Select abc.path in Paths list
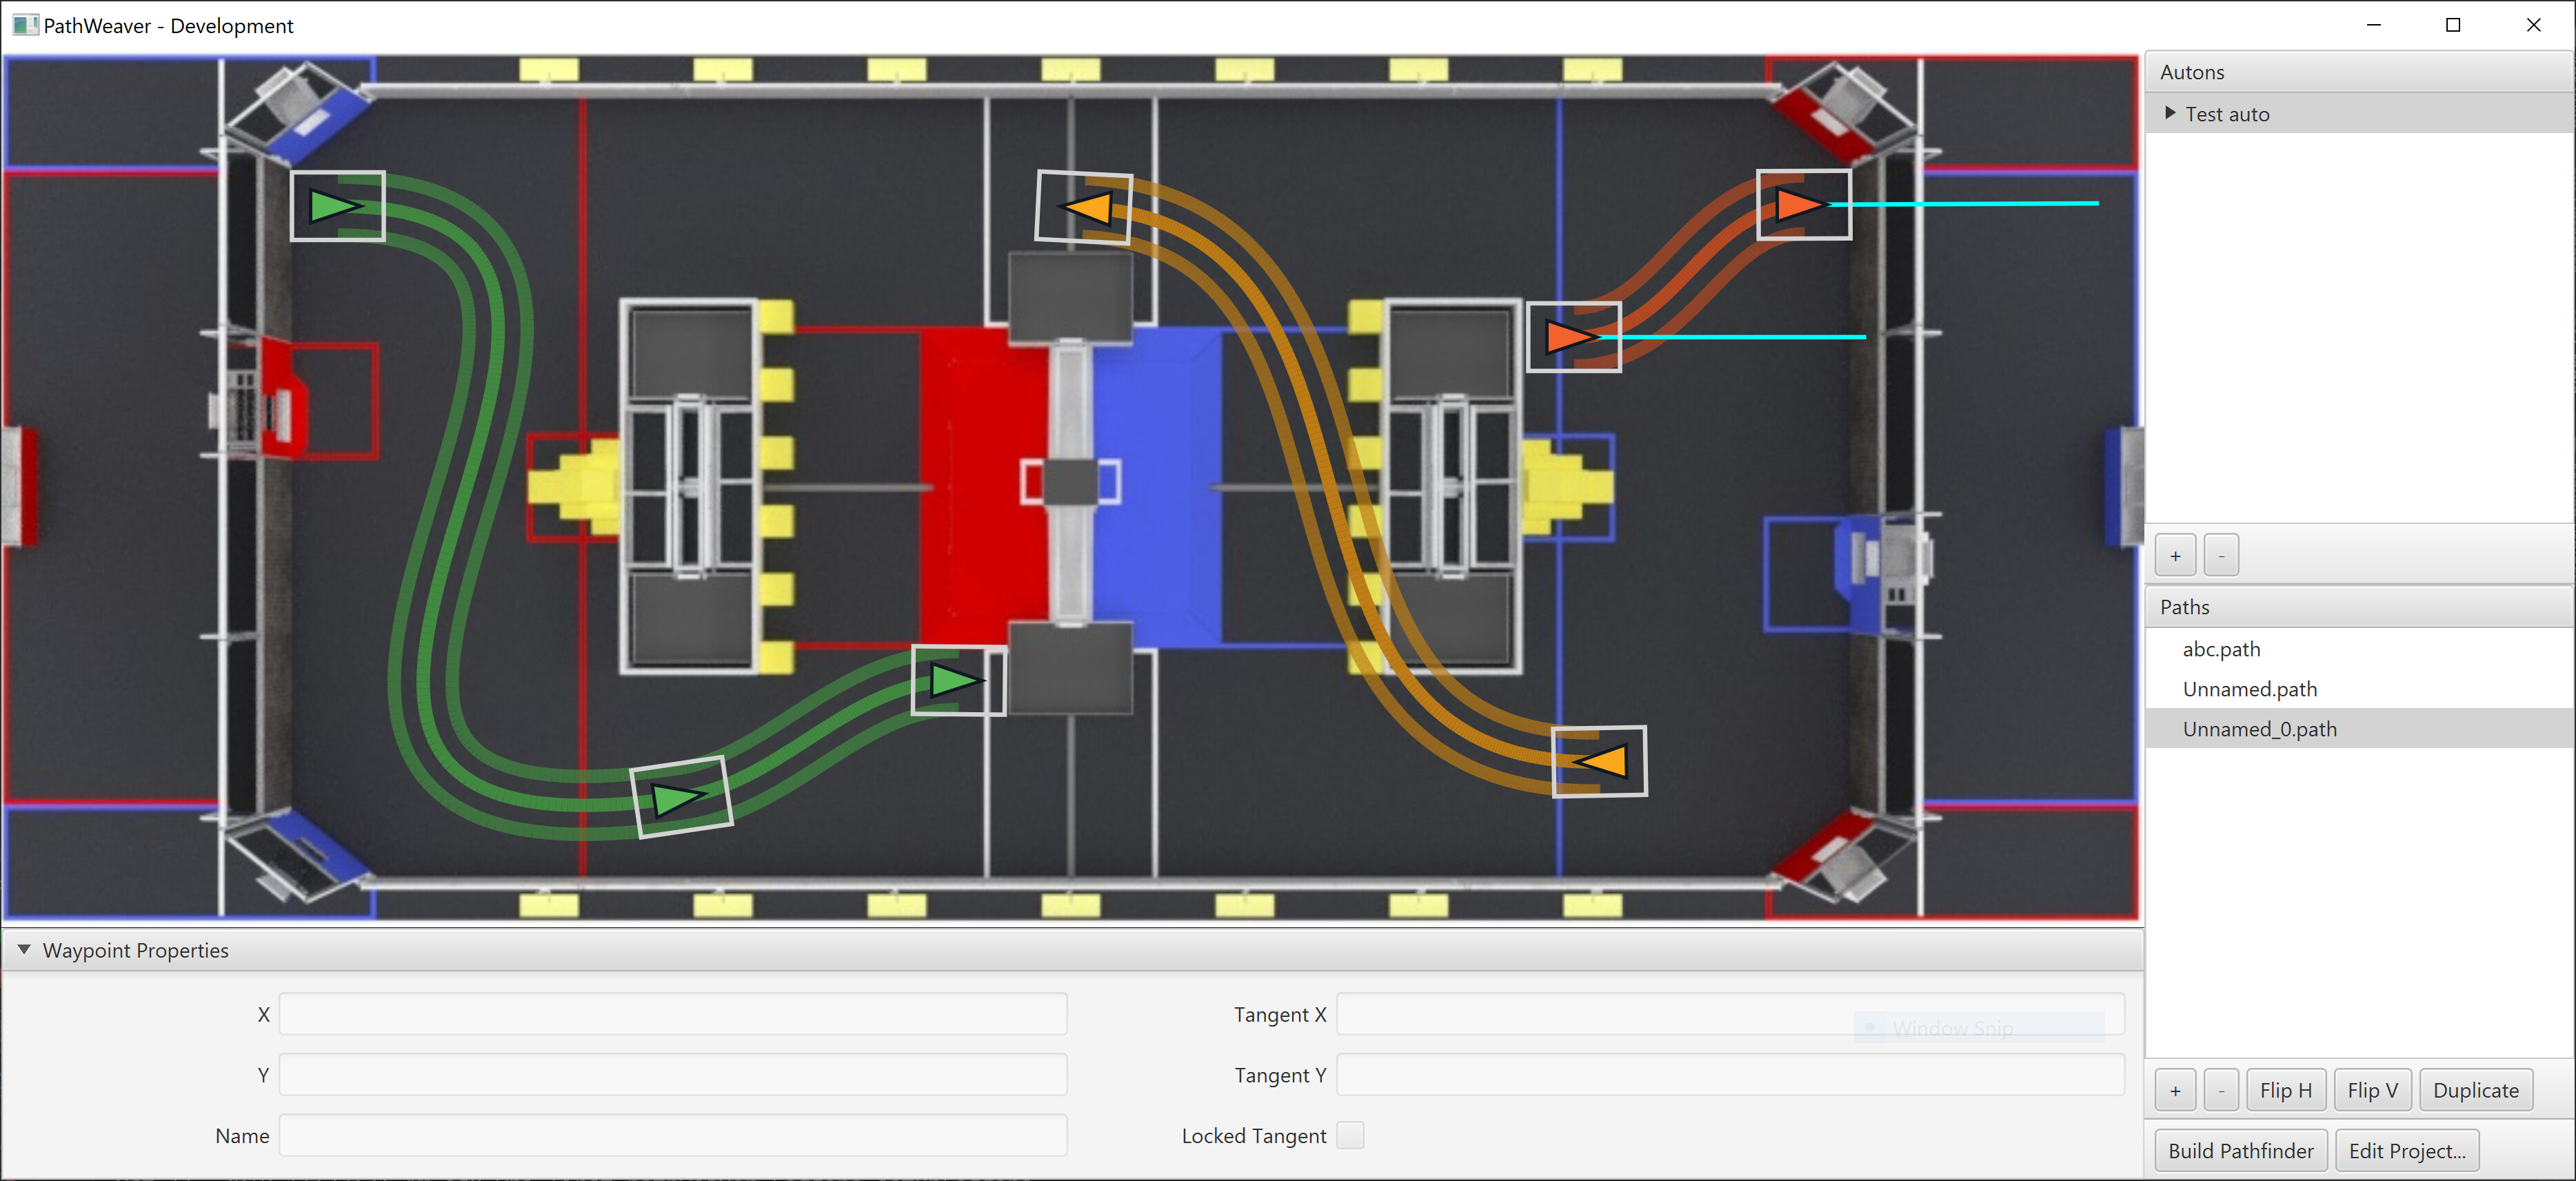2576x1181 pixels. coord(2360,649)
